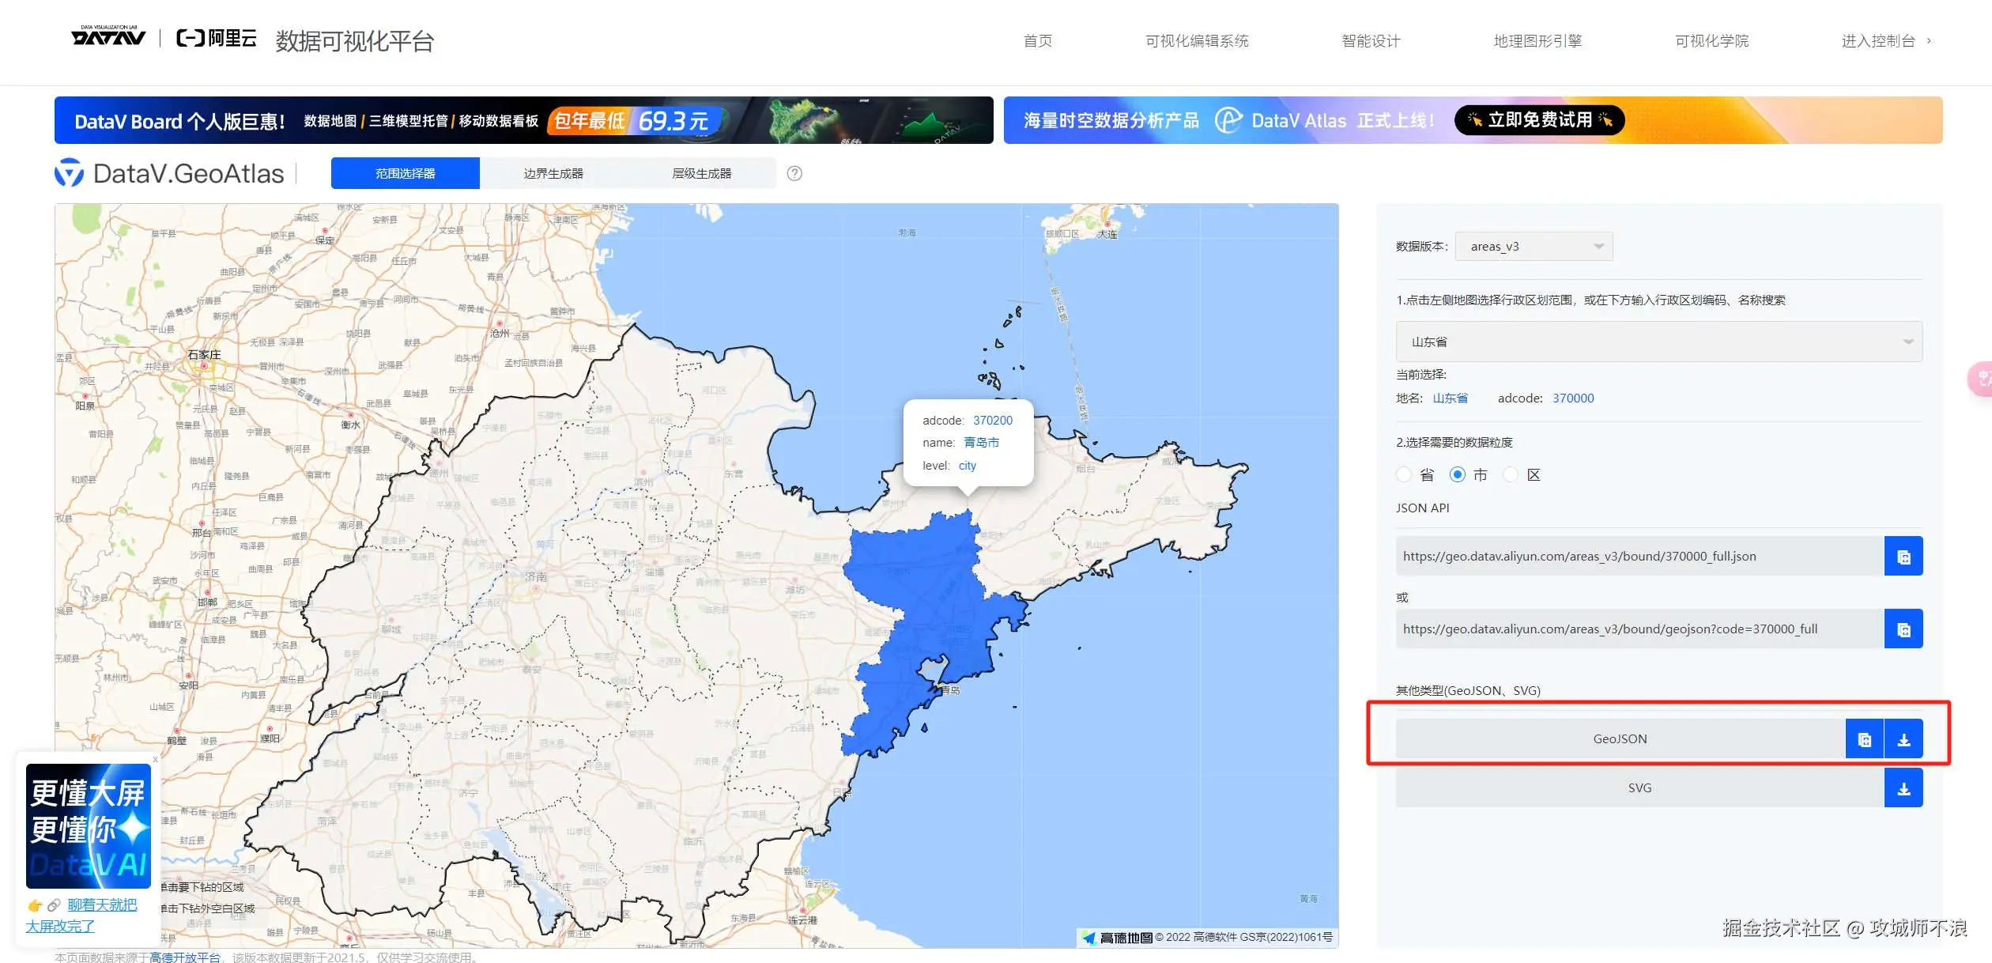1992x963 pixels.
Task: Open the 高德开放平台 link
Action: pos(185,957)
